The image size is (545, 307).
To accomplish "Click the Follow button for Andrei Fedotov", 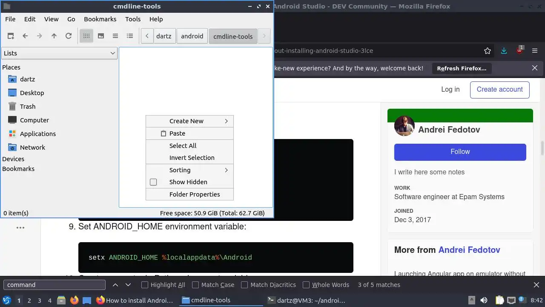I will click(x=460, y=152).
